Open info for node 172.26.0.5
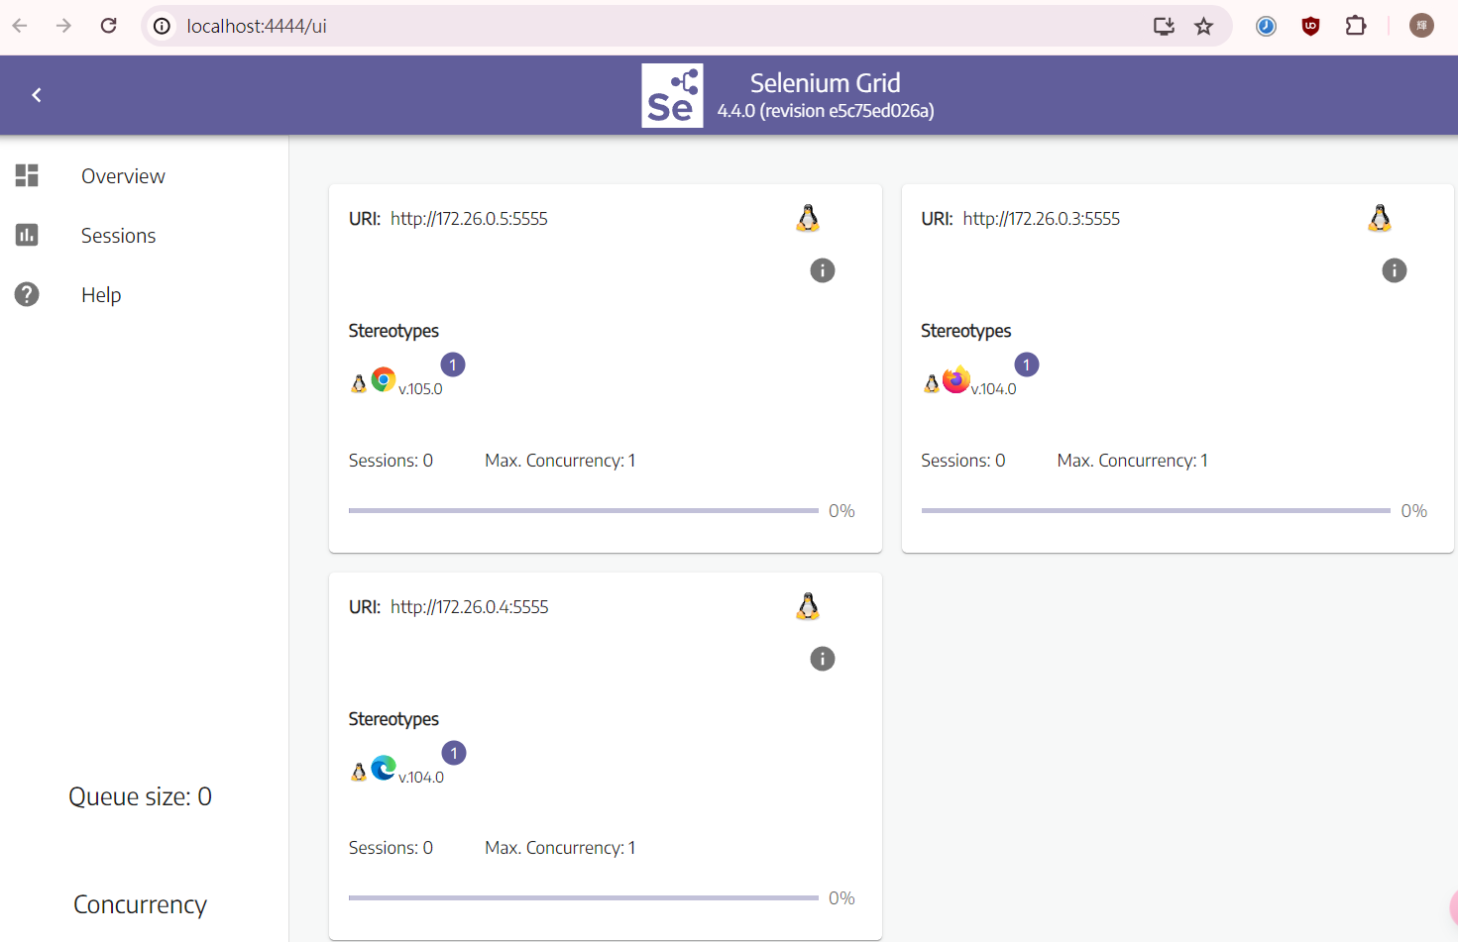 [x=822, y=270]
